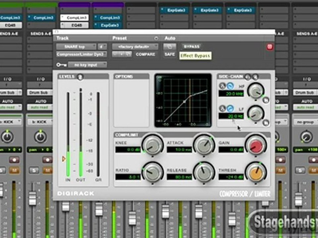Image resolution: width=318 pixels, height=238 pixels.
Task: Click the HF 20.0 kHz value field
Action: (x=231, y=94)
